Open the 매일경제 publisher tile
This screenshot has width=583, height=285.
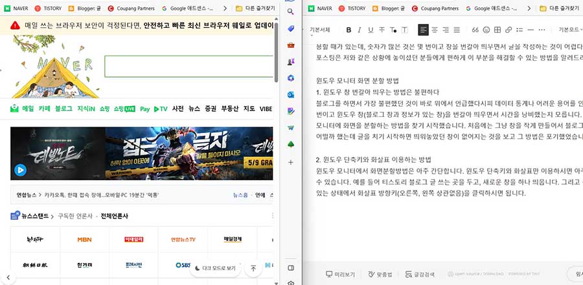click(233, 239)
